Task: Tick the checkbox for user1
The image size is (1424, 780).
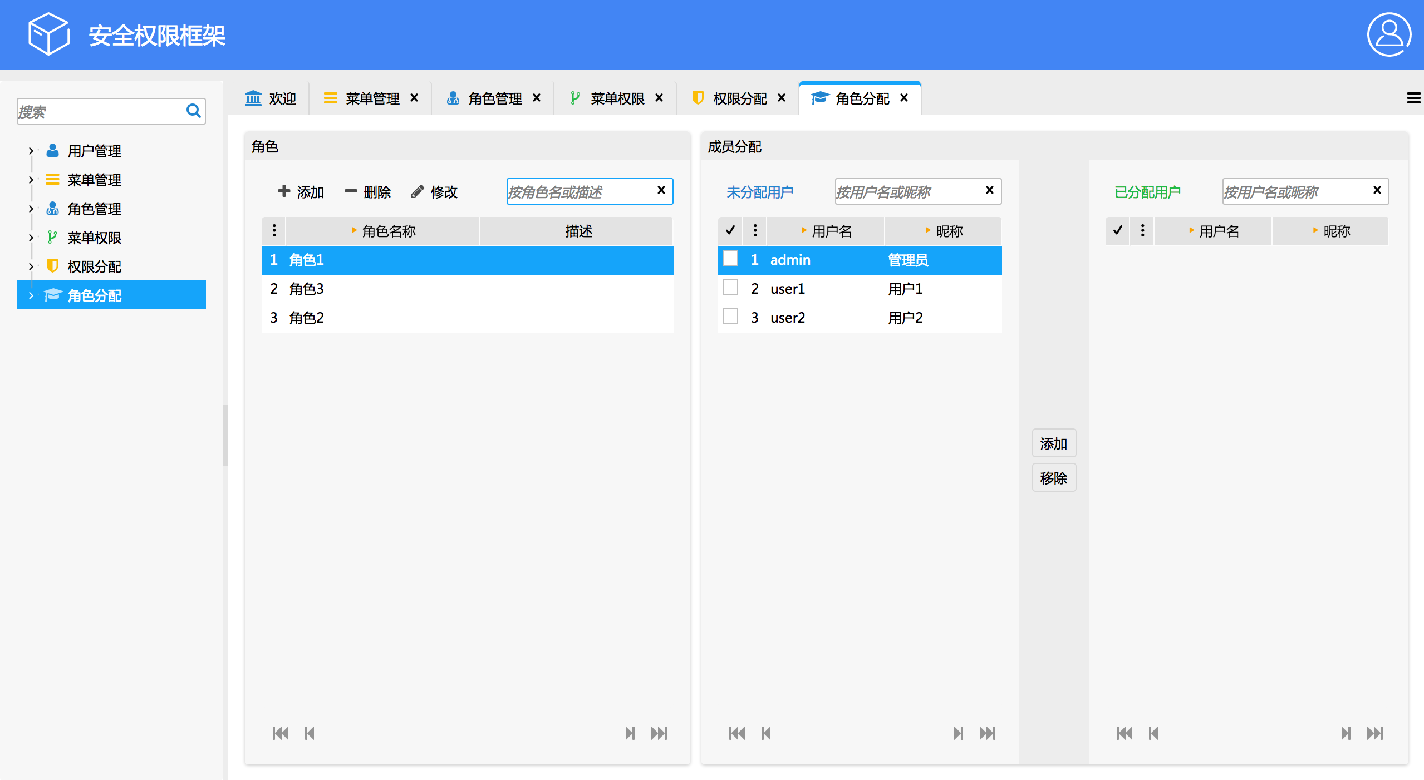Action: (x=730, y=288)
